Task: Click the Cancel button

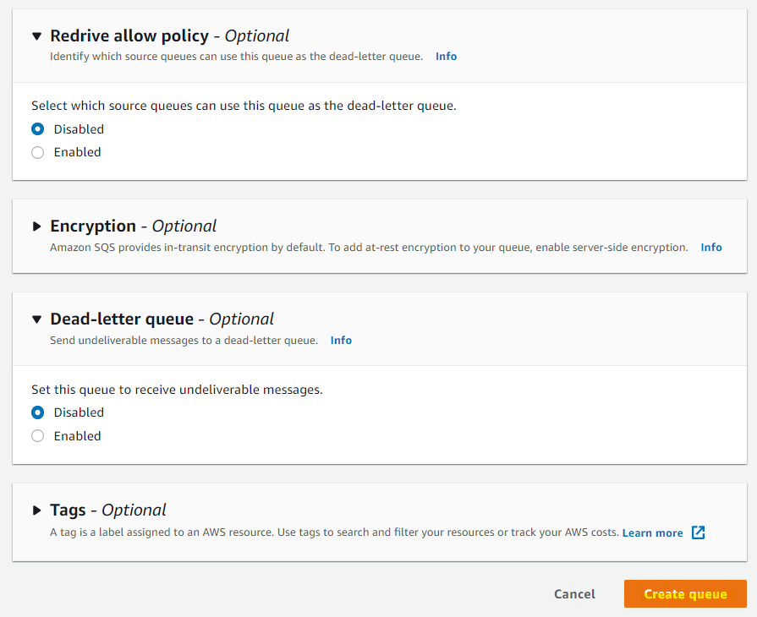Action: click(x=574, y=593)
